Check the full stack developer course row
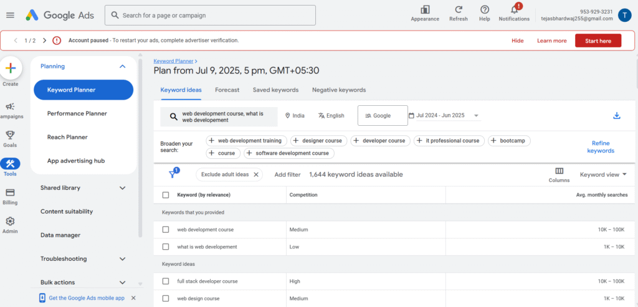Viewport: 638px width, 307px height. click(166, 281)
